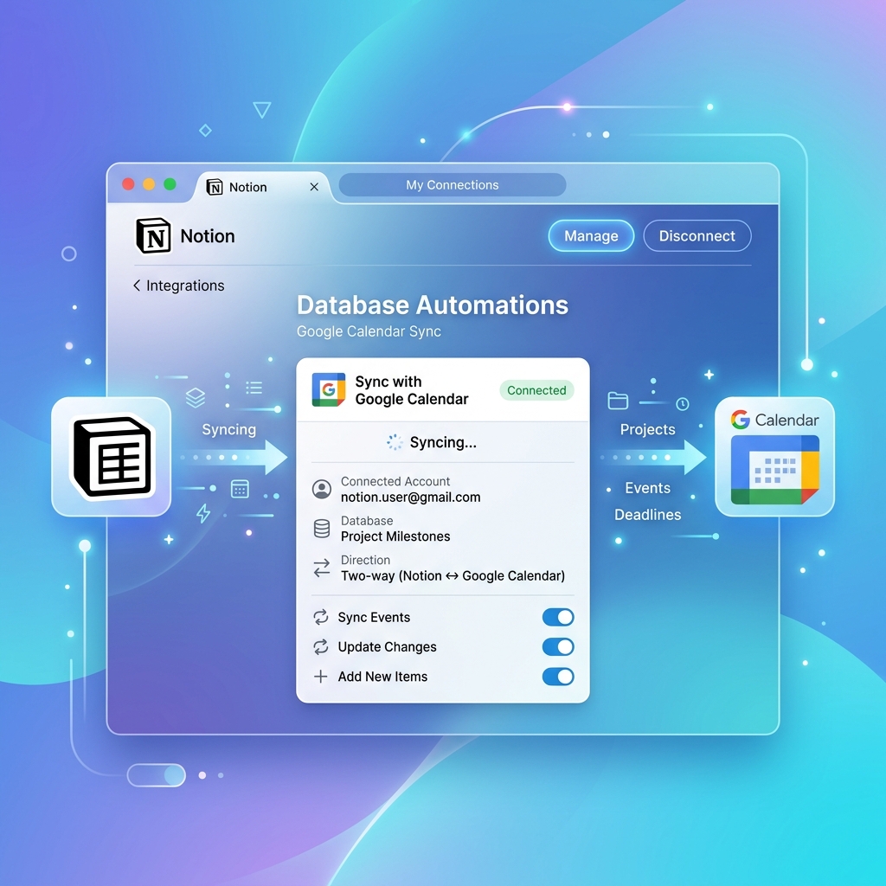Click the Update Changes refresh icon
This screenshot has width=886, height=886.
coord(321,647)
